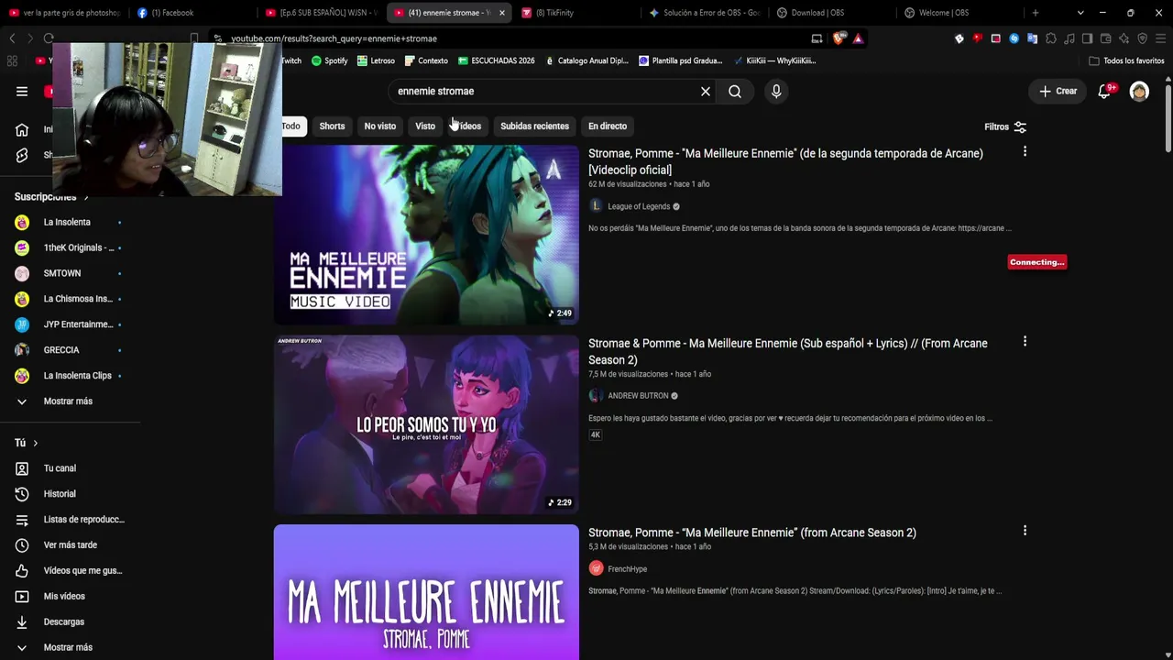Visit the FrenchHype channel
This screenshot has width=1173, height=660.
click(x=627, y=569)
